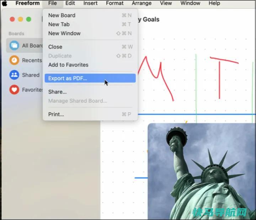Open the Arrange menu
Image resolution: width=256 pixels, height=220 pixels.
click(142, 3)
